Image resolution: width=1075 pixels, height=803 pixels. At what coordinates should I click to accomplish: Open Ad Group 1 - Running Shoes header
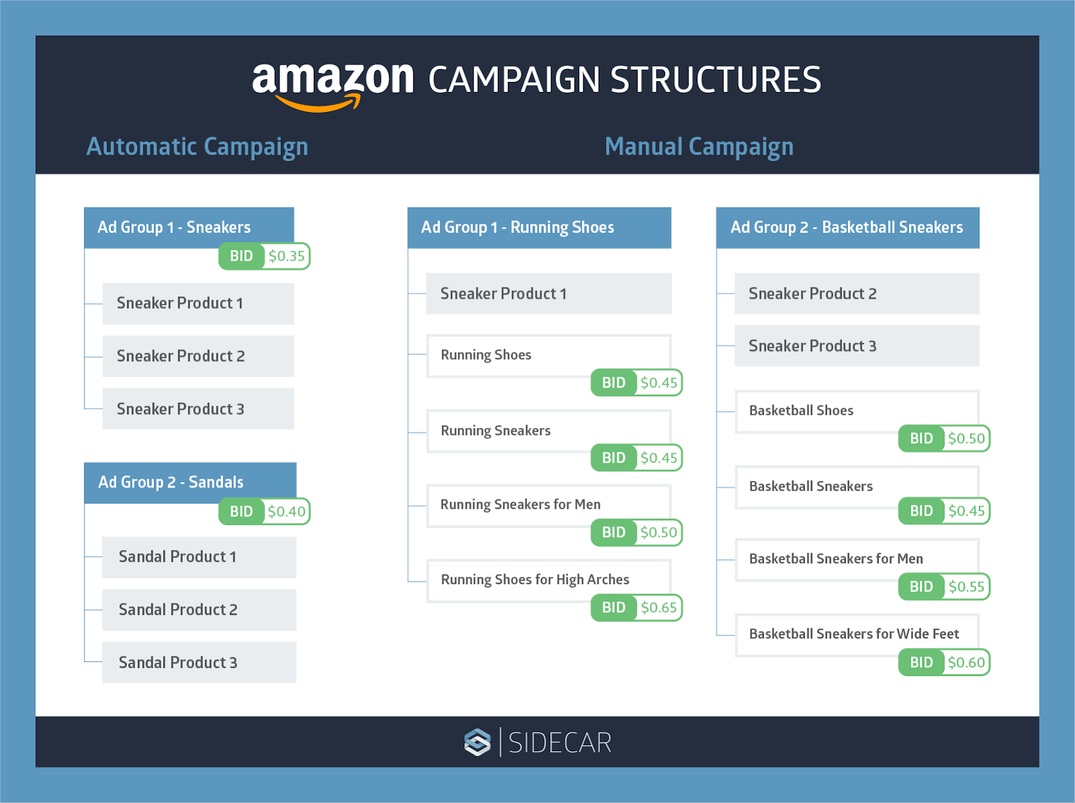pos(540,228)
